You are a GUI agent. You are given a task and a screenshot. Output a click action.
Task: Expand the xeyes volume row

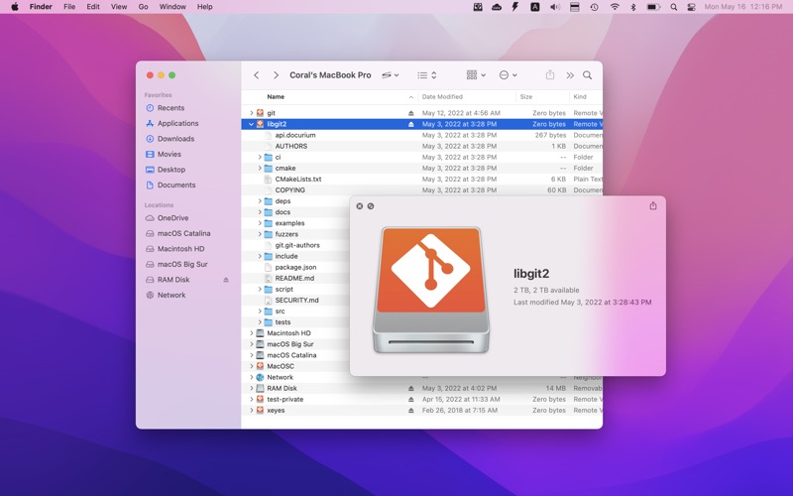pos(252,410)
